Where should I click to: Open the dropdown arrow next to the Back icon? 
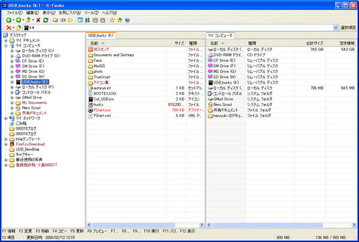pos(13,20)
